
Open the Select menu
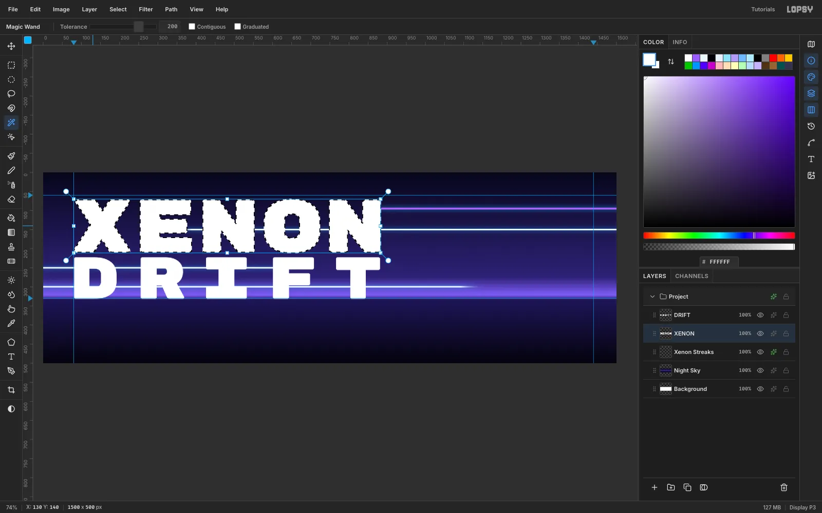118,9
